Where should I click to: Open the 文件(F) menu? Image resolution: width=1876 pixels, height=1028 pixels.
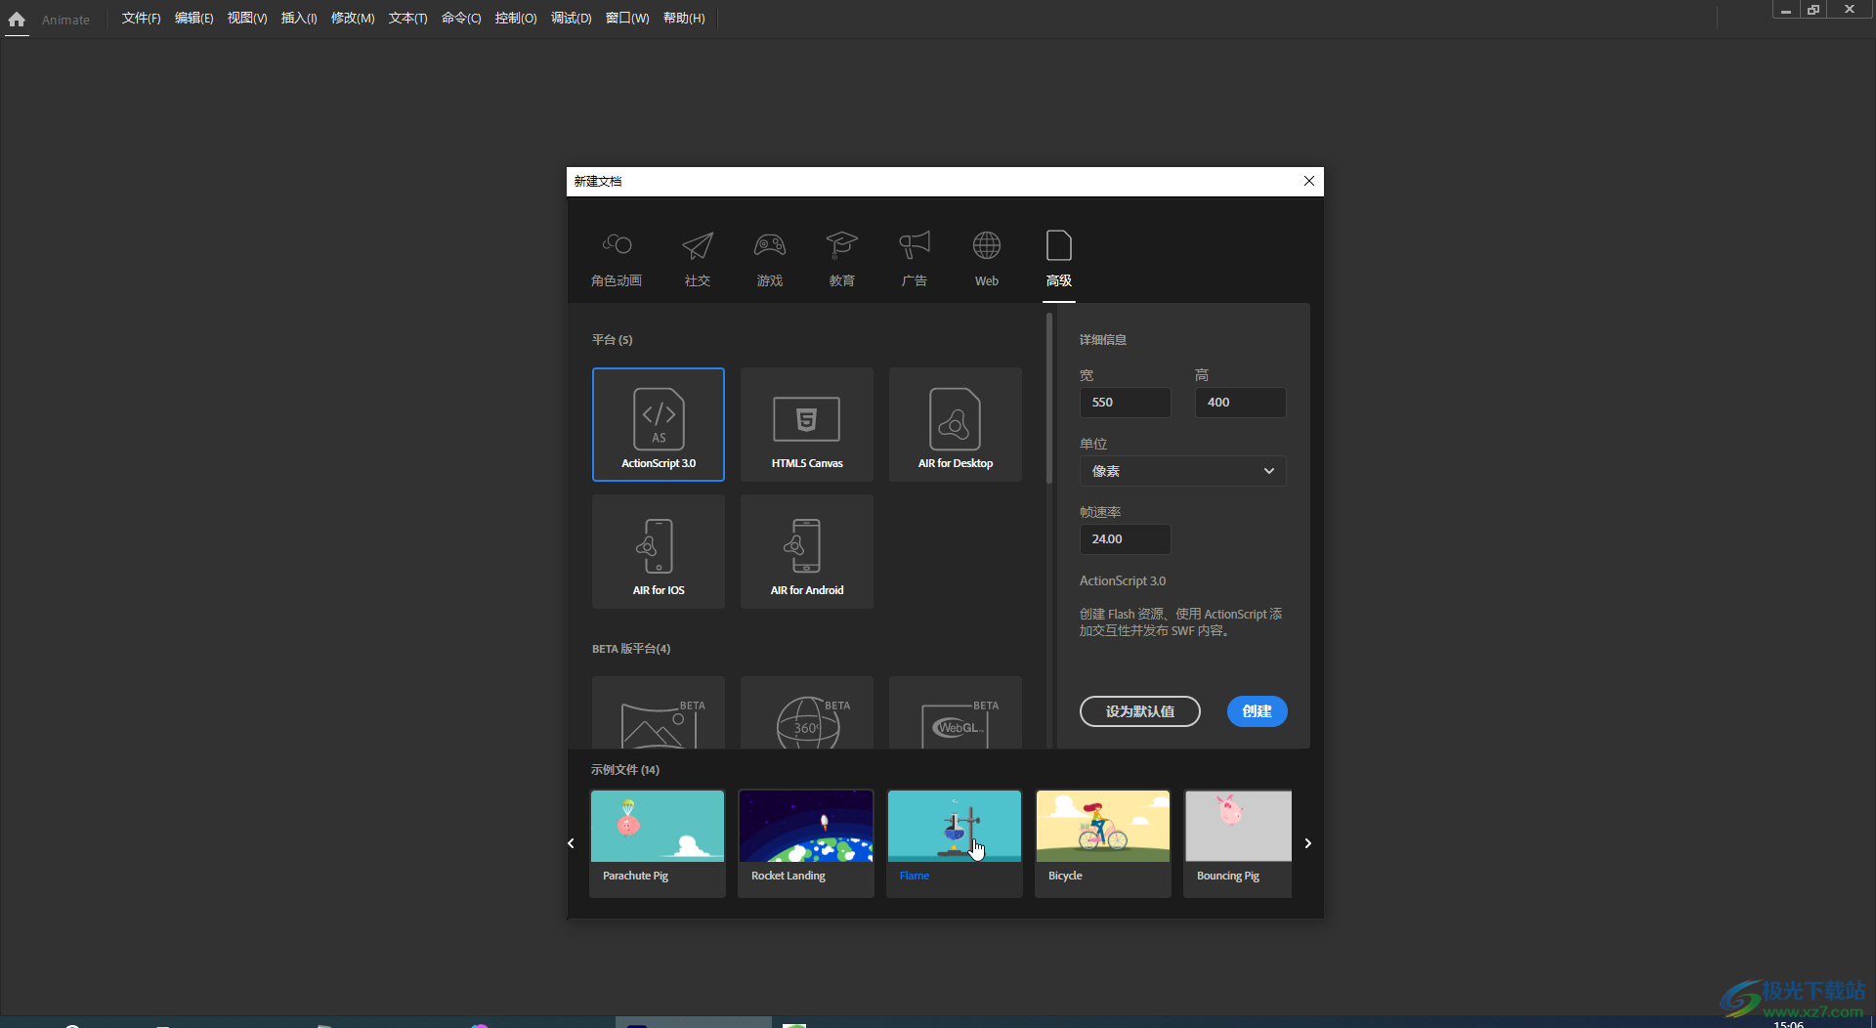pyautogui.click(x=141, y=19)
